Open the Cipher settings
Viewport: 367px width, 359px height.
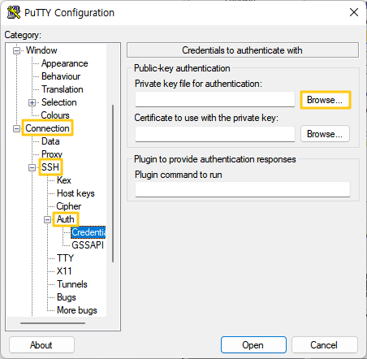69,206
